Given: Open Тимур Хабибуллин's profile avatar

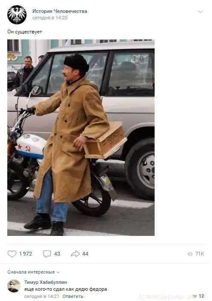Looking at the screenshot, I should 14,286.
